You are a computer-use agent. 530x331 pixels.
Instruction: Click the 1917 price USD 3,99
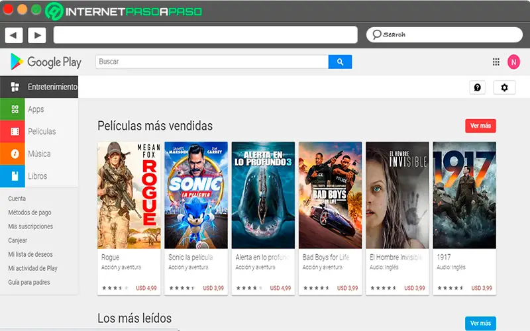coord(482,288)
